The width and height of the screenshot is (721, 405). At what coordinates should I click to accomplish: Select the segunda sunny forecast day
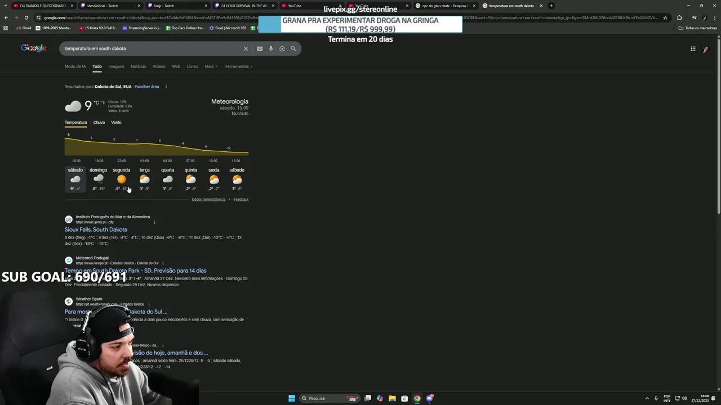click(121, 179)
